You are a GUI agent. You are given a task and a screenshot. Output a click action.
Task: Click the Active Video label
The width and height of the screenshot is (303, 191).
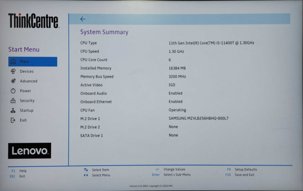tap(91, 85)
